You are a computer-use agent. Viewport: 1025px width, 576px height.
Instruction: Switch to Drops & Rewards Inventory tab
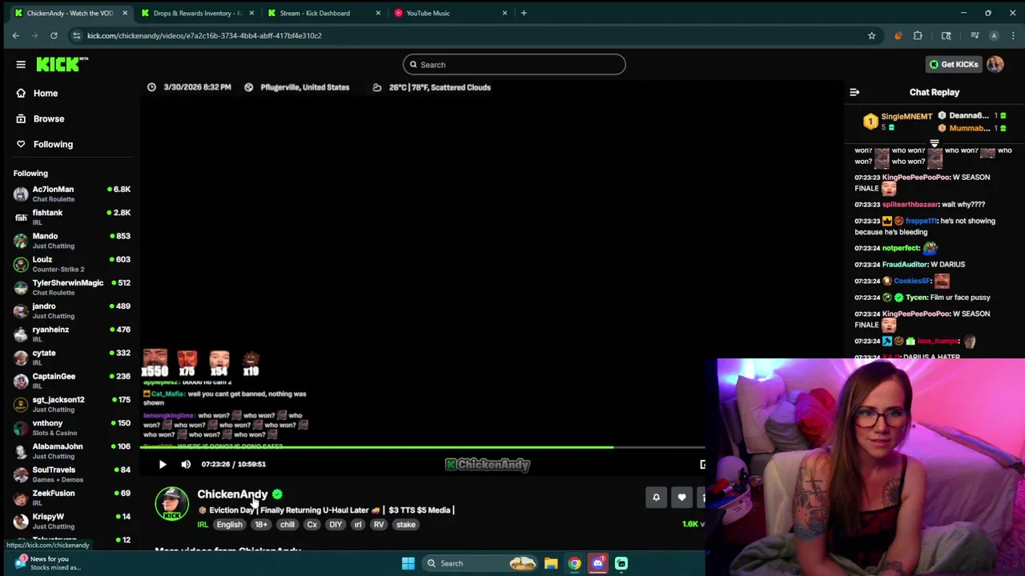pyautogui.click(x=197, y=13)
